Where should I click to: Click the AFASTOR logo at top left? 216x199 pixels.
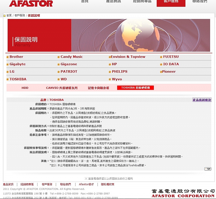31,3
